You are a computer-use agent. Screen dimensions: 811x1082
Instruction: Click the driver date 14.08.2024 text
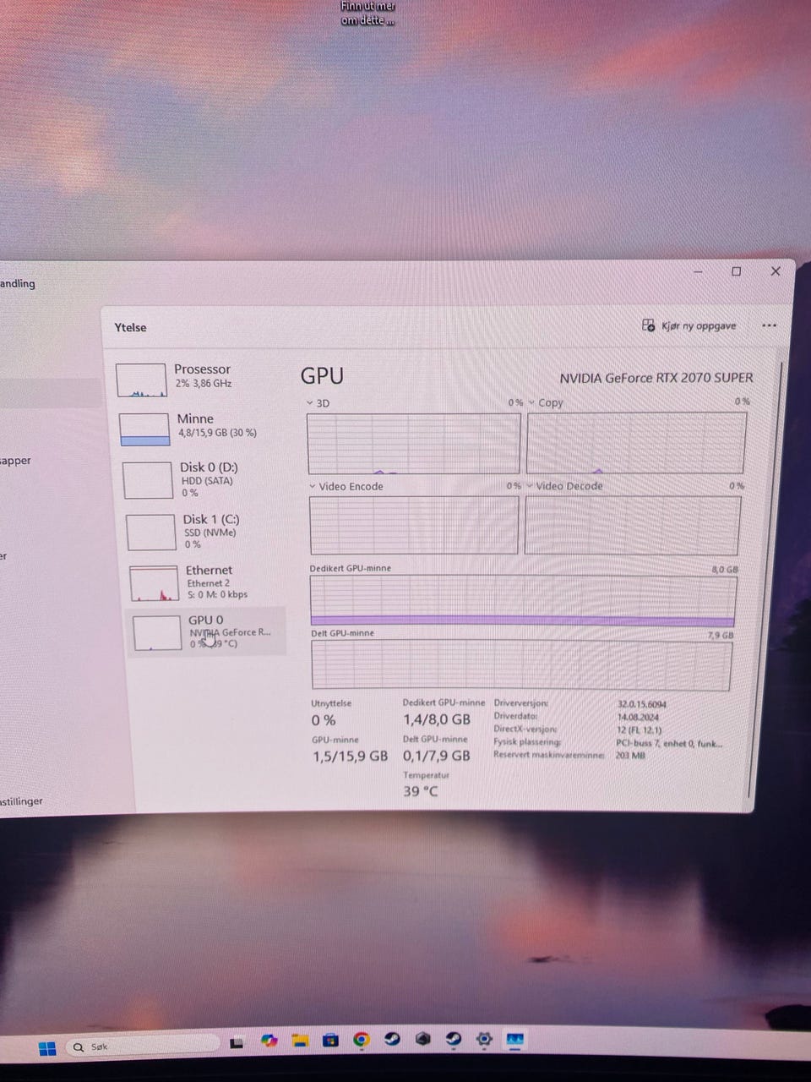click(x=638, y=716)
